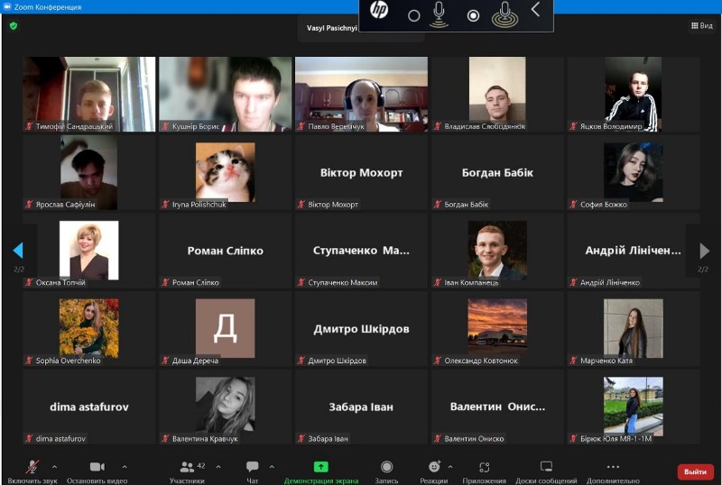Click Дополнительно more options icon
This screenshot has width=722, height=485.
point(613,467)
